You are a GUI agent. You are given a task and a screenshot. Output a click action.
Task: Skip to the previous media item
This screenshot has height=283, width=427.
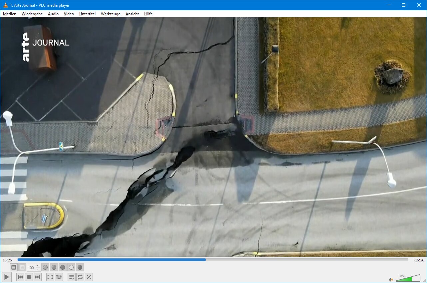point(20,277)
